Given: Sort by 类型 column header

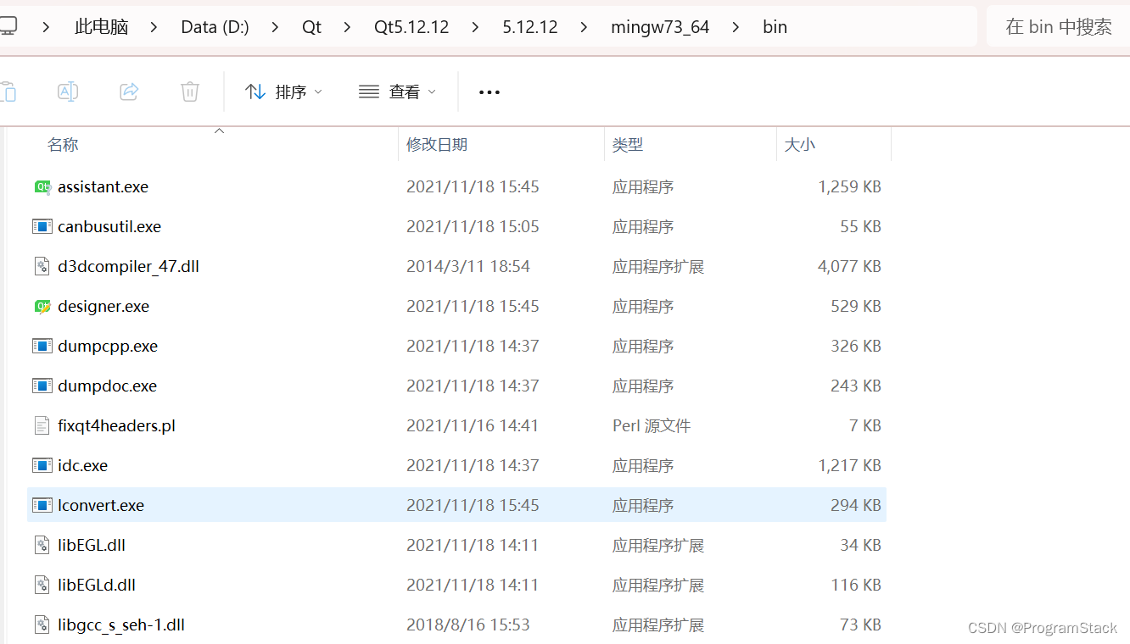Looking at the screenshot, I should coord(628,145).
